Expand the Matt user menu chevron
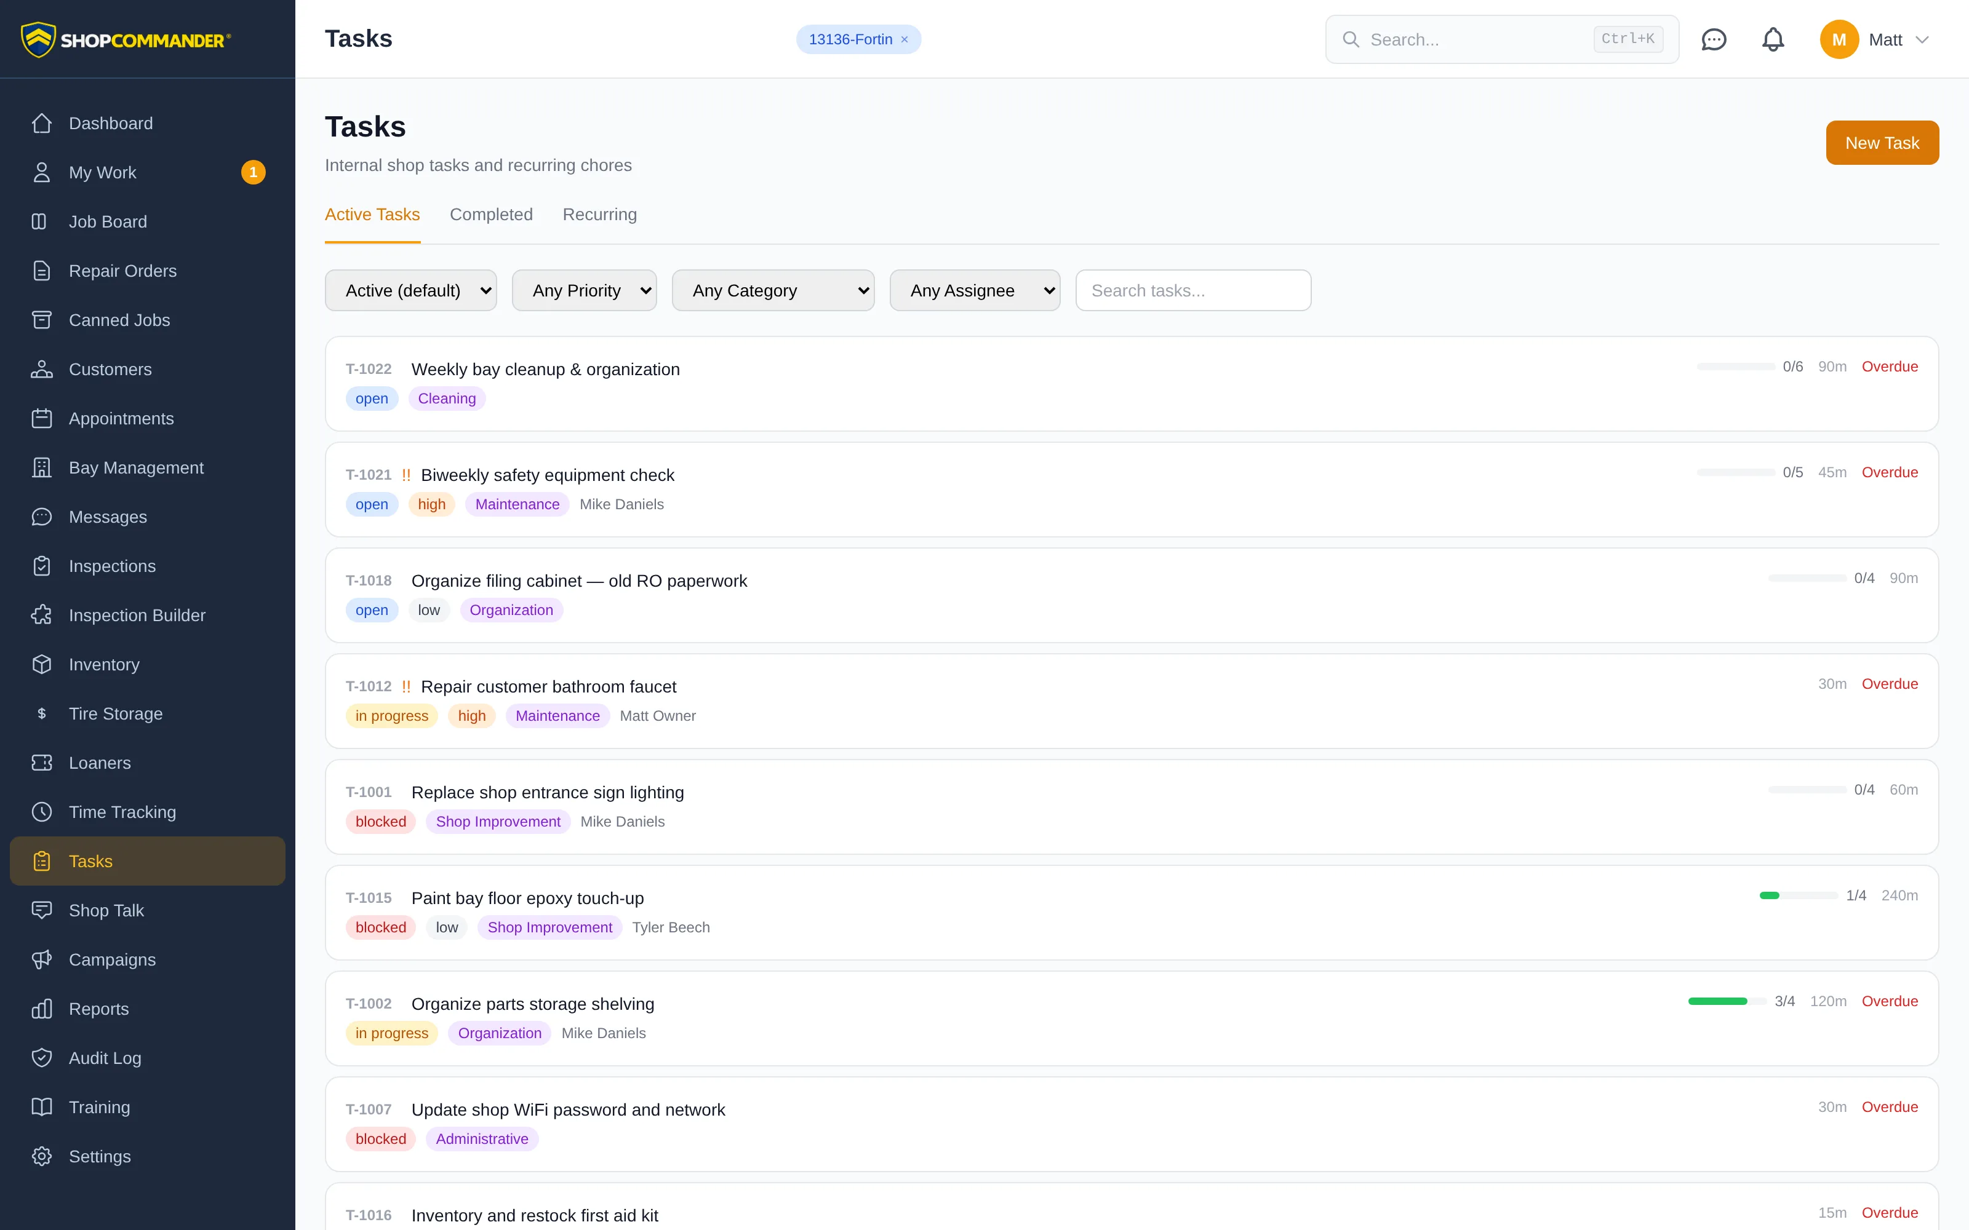The height and width of the screenshot is (1230, 1969). 1923,40
